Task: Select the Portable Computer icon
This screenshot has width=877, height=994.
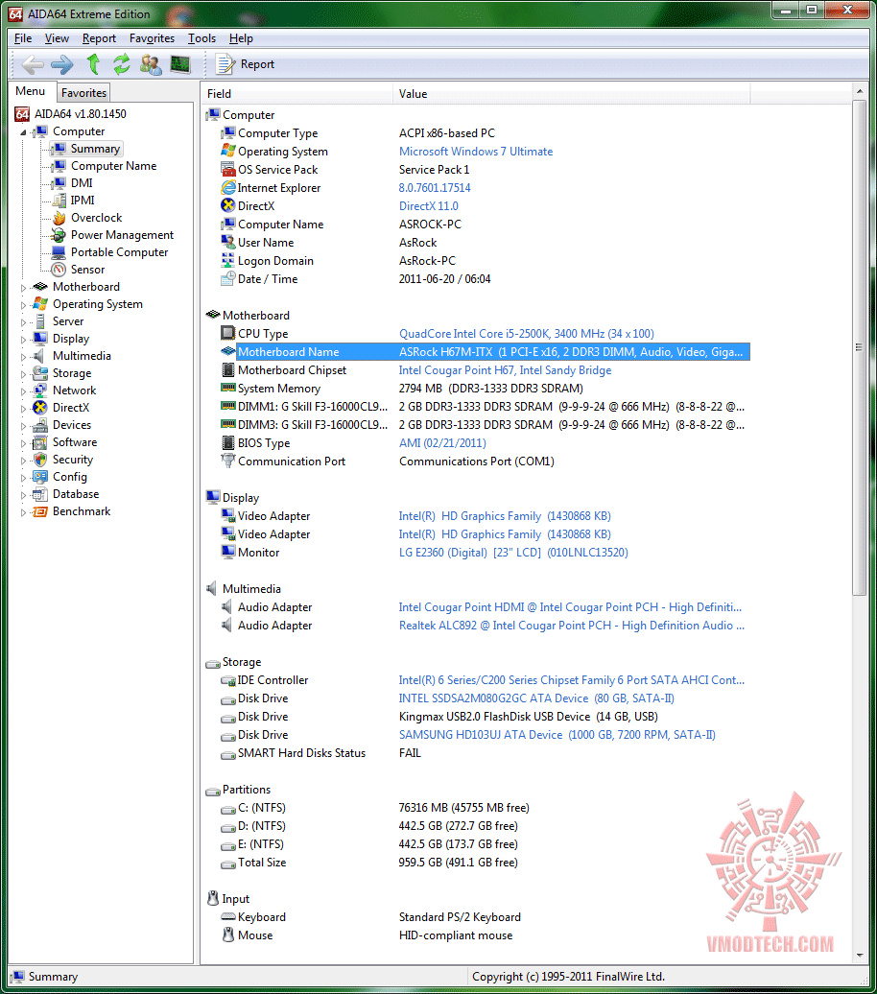Action: (59, 252)
